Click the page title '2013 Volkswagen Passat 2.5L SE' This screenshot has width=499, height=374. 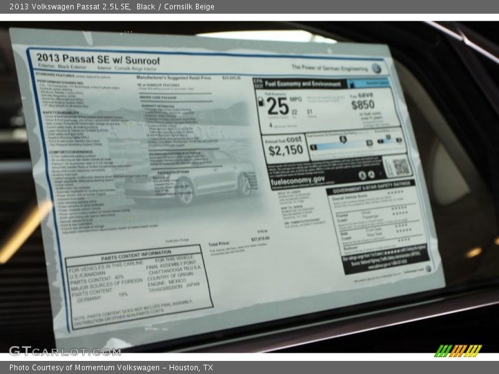[x=70, y=7]
